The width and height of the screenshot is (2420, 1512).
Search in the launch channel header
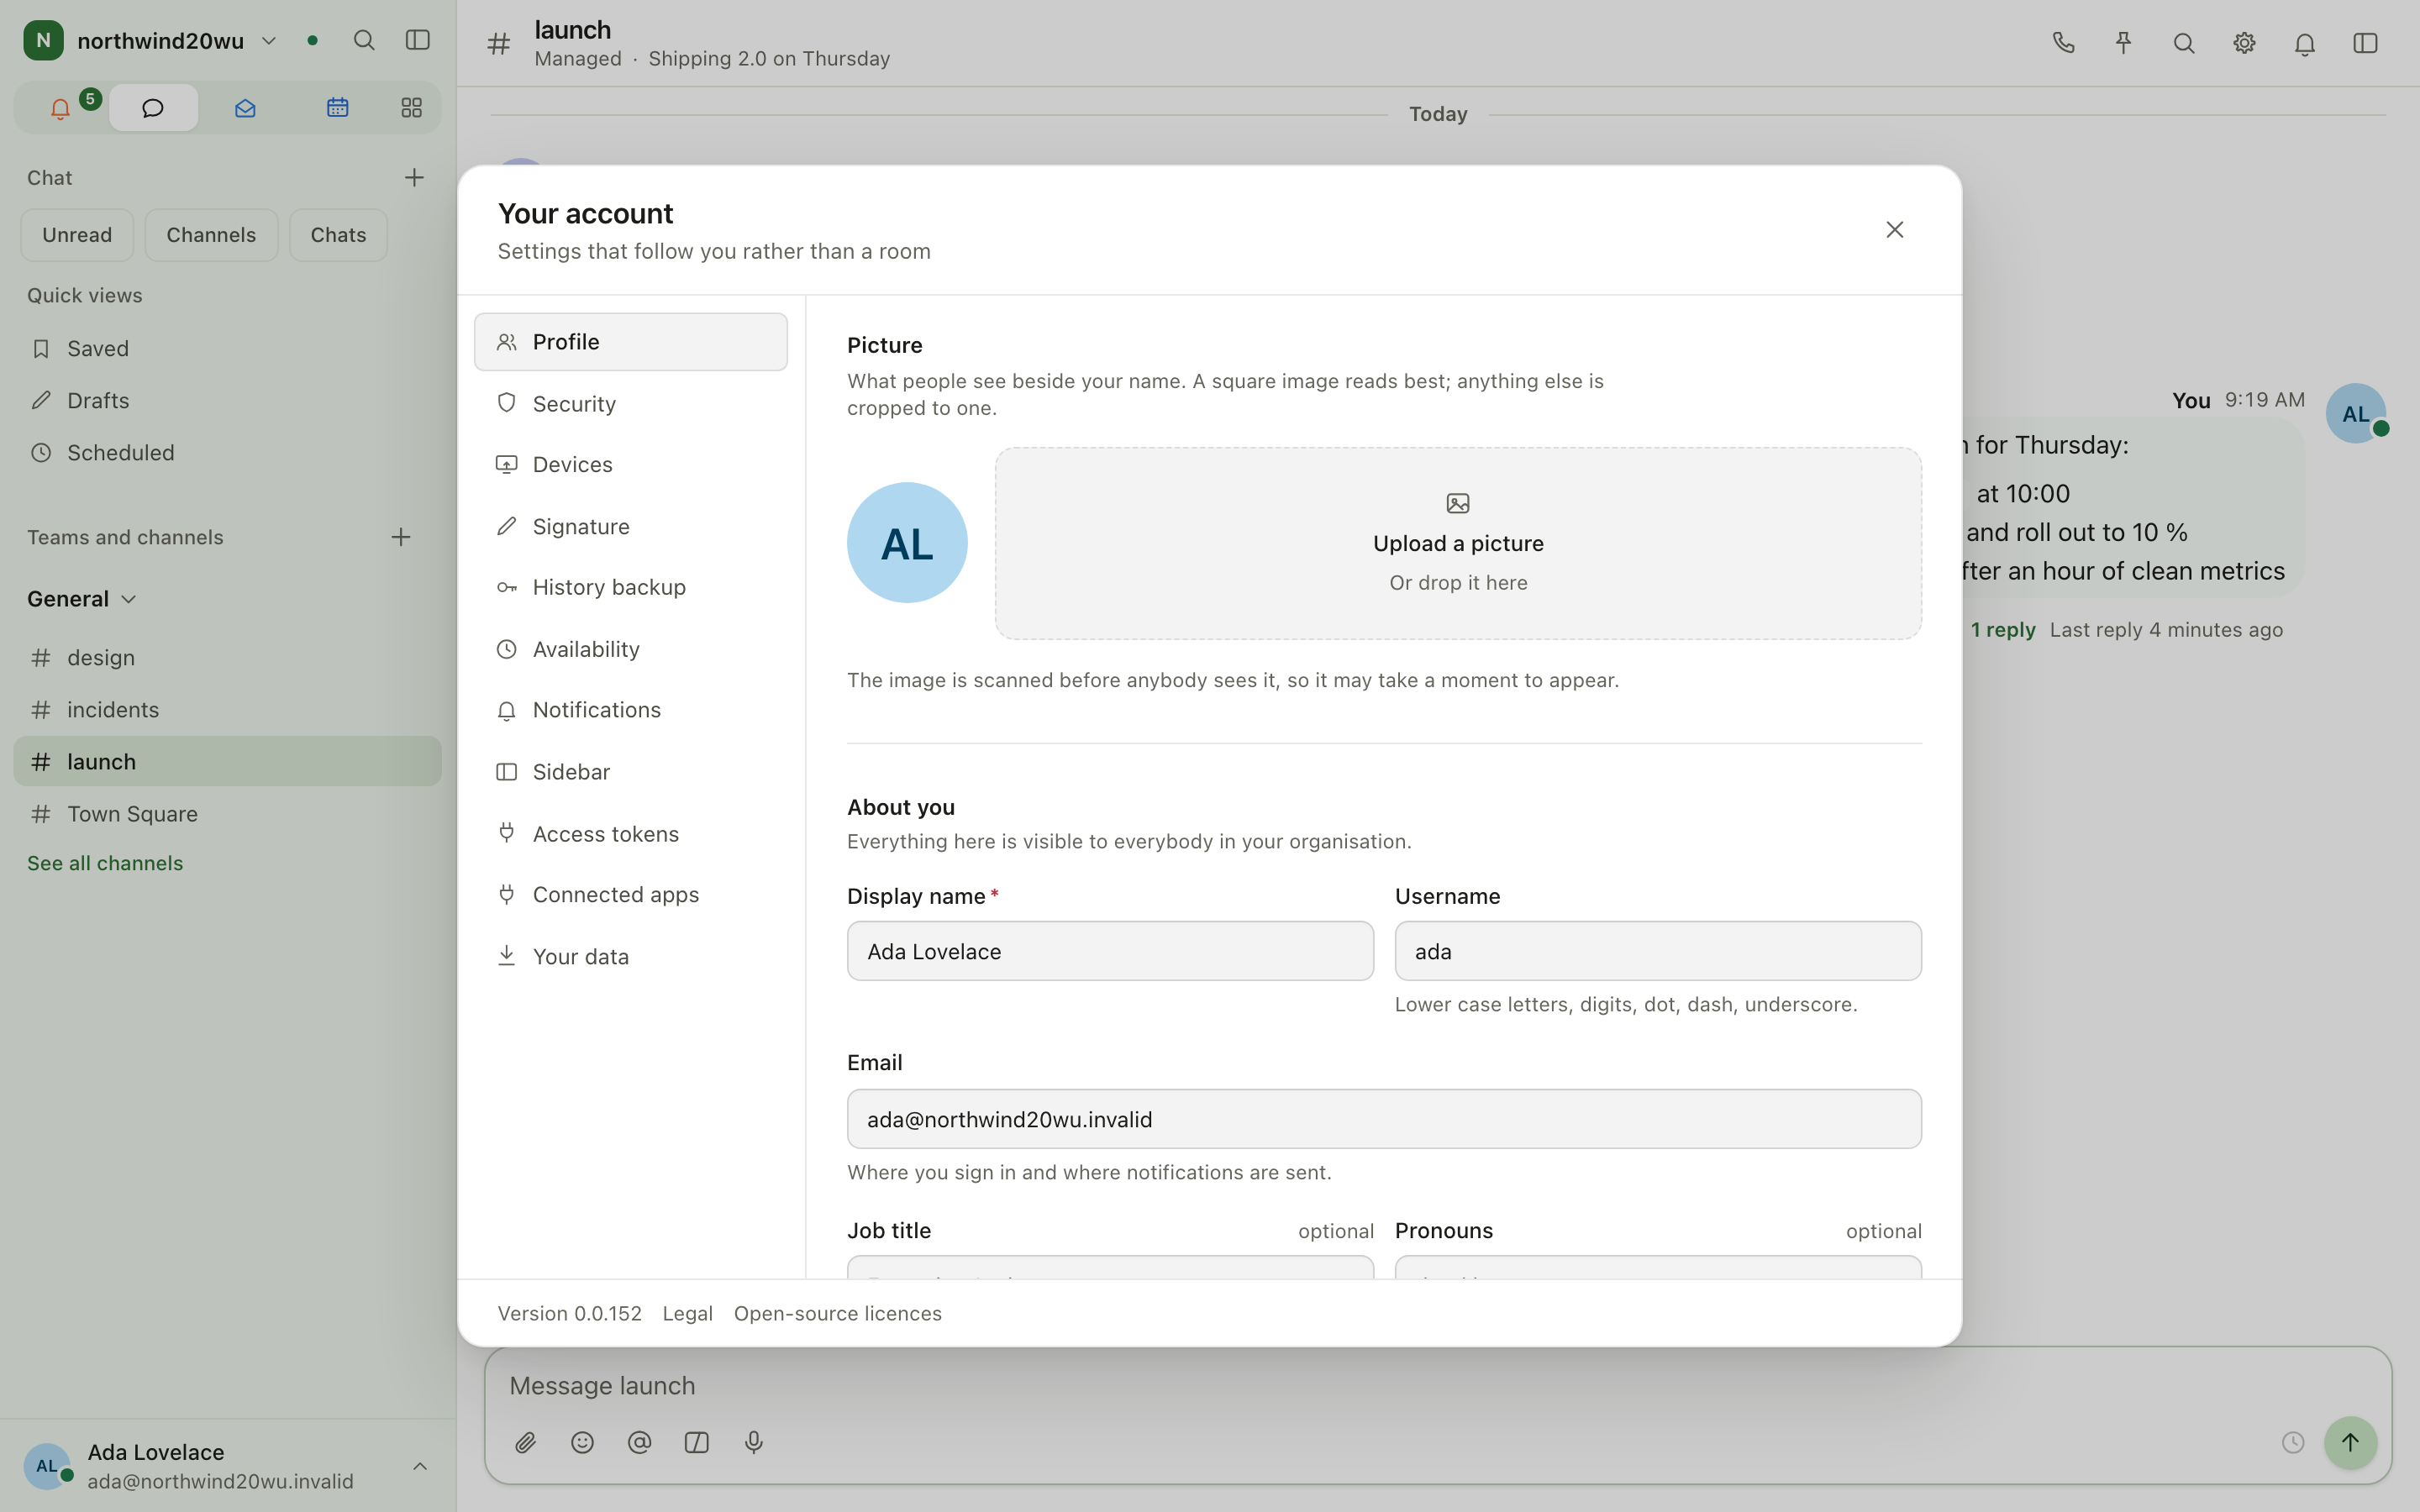[2184, 43]
